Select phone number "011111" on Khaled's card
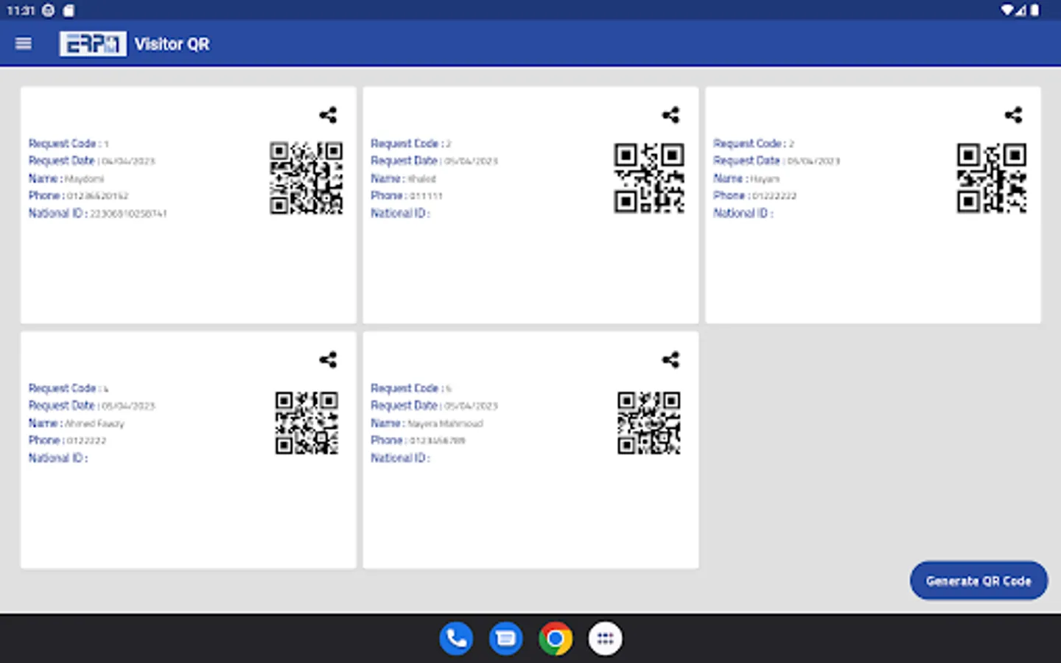 [426, 196]
